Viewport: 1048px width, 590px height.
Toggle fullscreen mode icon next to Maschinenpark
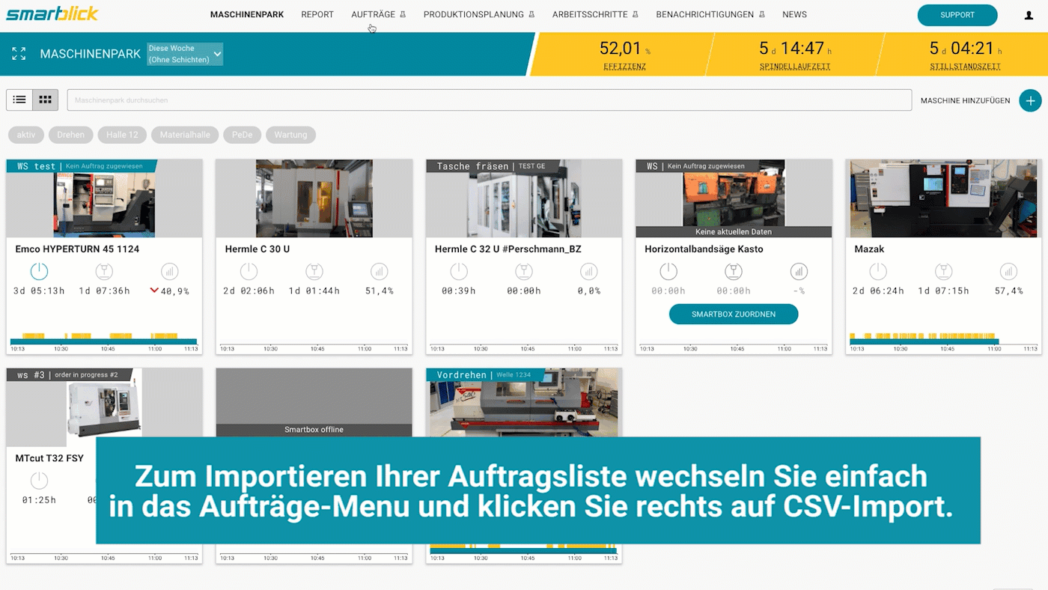point(19,54)
